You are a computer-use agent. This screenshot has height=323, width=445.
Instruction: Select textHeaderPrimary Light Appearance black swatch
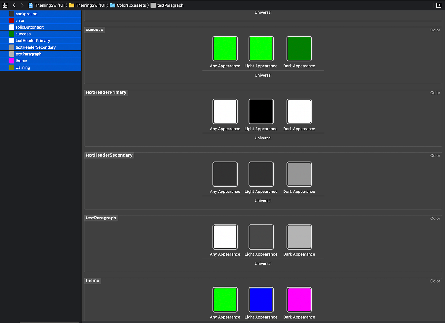coord(261,111)
